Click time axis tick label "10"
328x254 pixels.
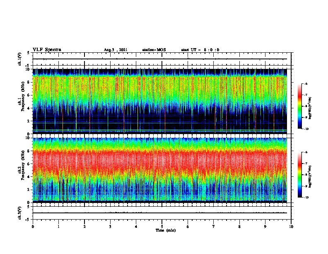291,227
